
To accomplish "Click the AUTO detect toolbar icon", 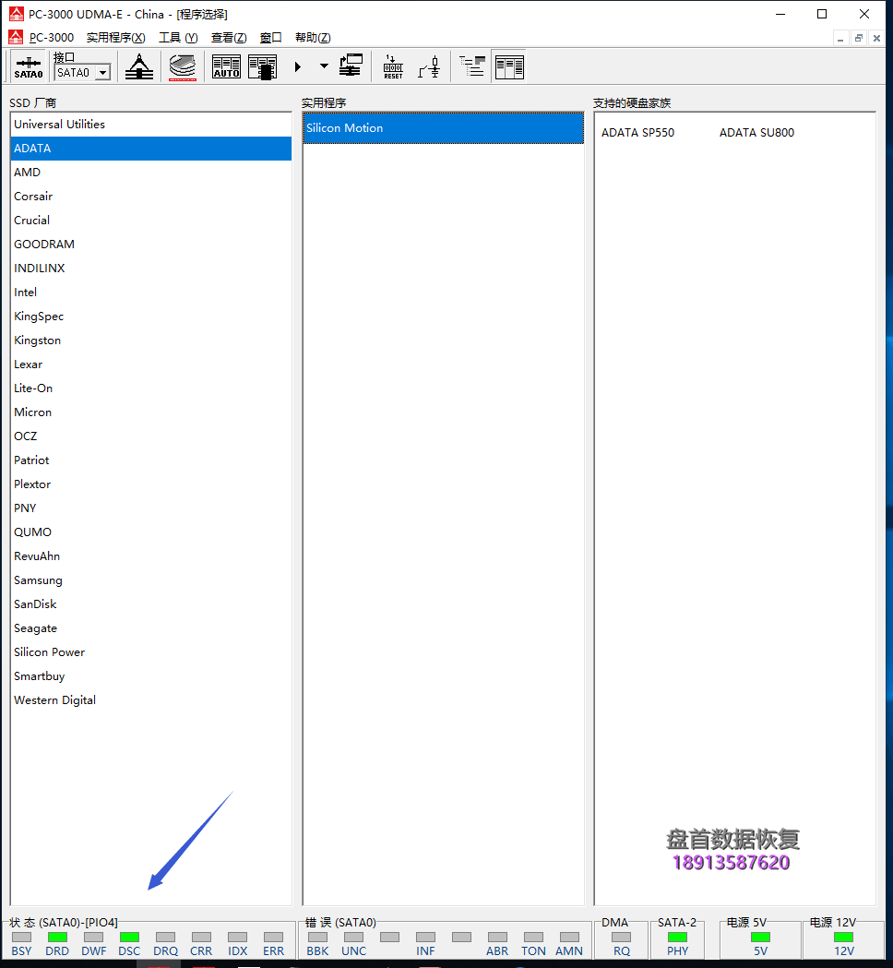I will point(227,66).
